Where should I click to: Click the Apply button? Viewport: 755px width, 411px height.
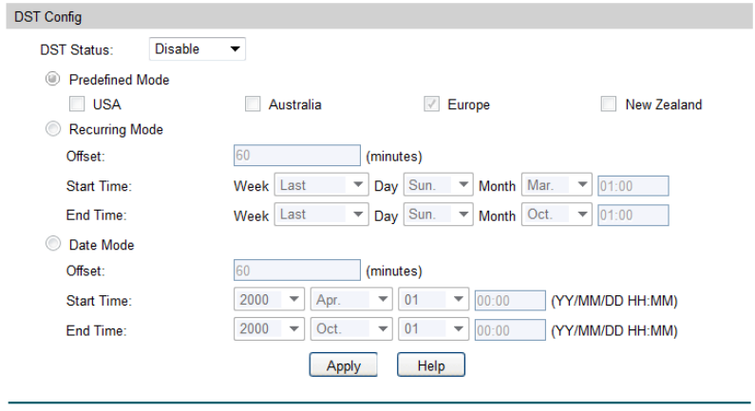[x=343, y=365]
